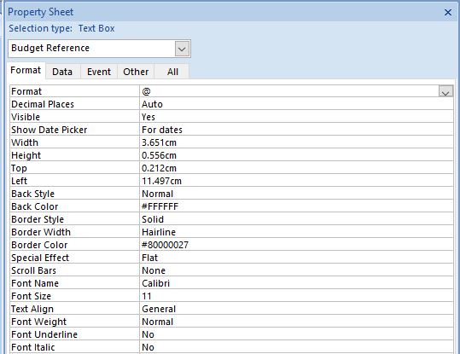Click the Back Style value Normal

coord(296,194)
